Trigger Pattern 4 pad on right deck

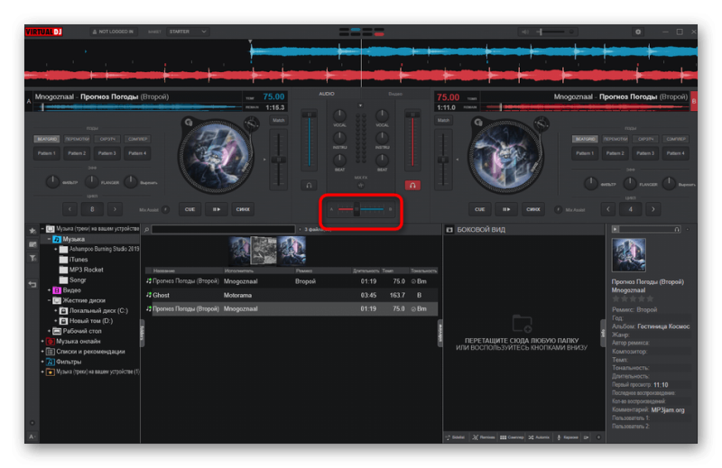pos(675,153)
